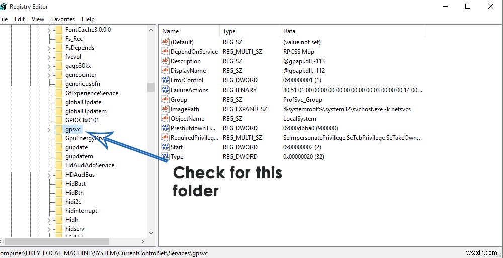Click the DisplayName string value icon
The height and width of the screenshot is (258, 503).
tap(165, 70)
